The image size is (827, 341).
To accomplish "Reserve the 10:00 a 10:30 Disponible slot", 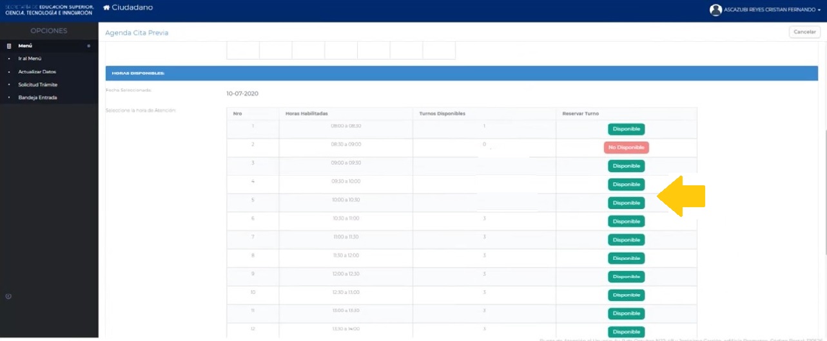I will pos(626,203).
